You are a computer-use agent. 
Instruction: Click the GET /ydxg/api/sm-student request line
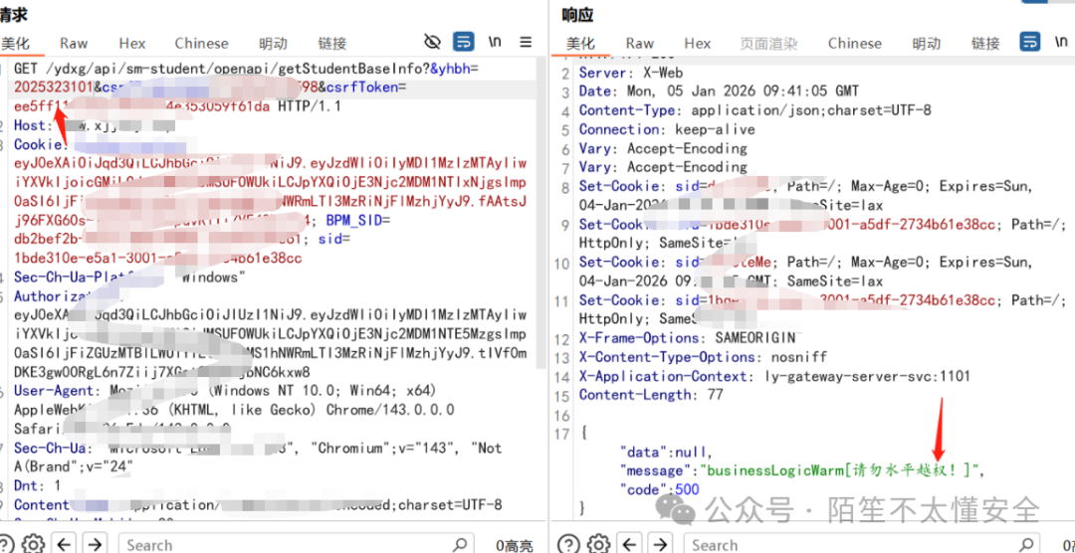point(247,70)
